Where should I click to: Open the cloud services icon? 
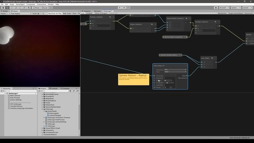[x=216, y=8]
